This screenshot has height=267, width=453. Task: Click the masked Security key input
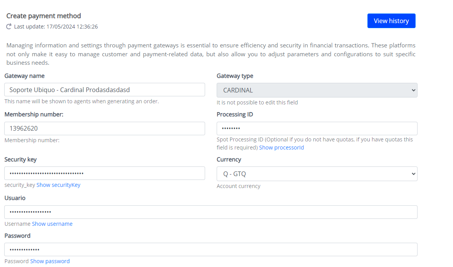[104, 173]
